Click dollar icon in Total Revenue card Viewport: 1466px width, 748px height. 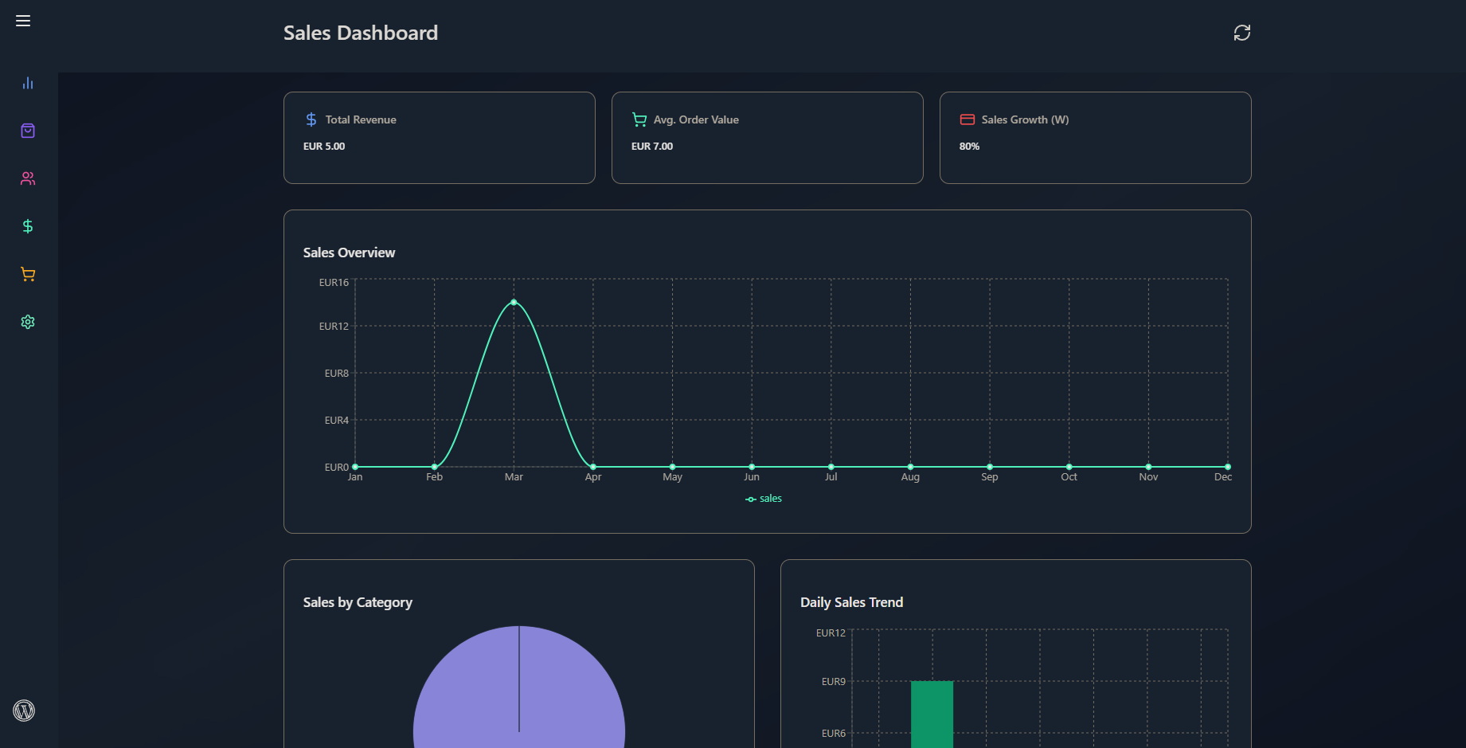pyautogui.click(x=311, y=119)
